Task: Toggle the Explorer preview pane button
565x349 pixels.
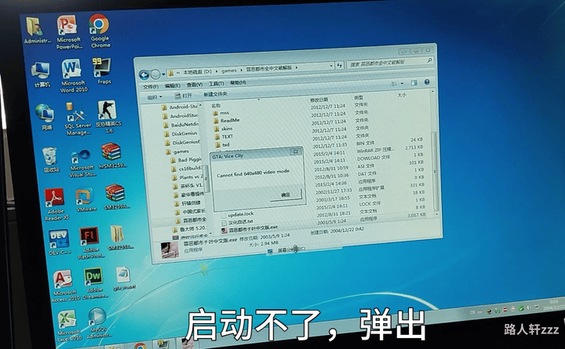Action: click(414, 83)
